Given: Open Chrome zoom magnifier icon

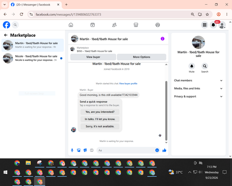Looking at the screenshot, I should [193, 14].
